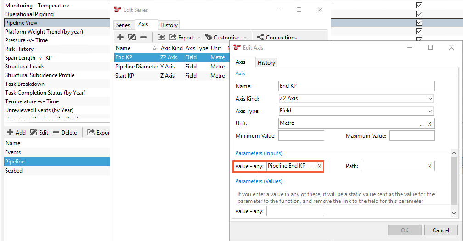Select the Axis tab in Edit Series
The width and height of the screenshot is (463, 241).
point(143,24)
